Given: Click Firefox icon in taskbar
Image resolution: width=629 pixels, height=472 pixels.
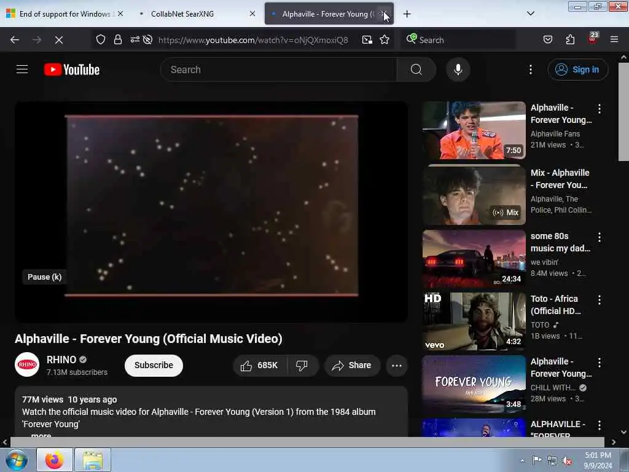Looking at the screenshot, I should pos(55,460).
